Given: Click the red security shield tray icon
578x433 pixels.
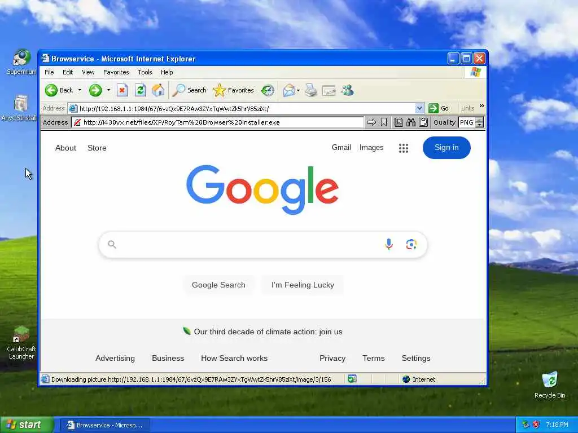Looking at the screenshot, I should point(536,425).
